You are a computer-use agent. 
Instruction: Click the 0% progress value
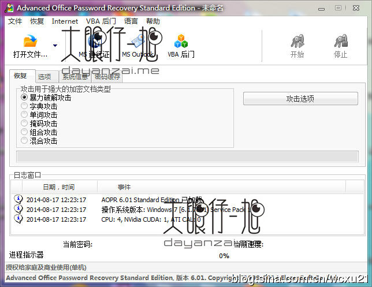click(x=224, y=256)
